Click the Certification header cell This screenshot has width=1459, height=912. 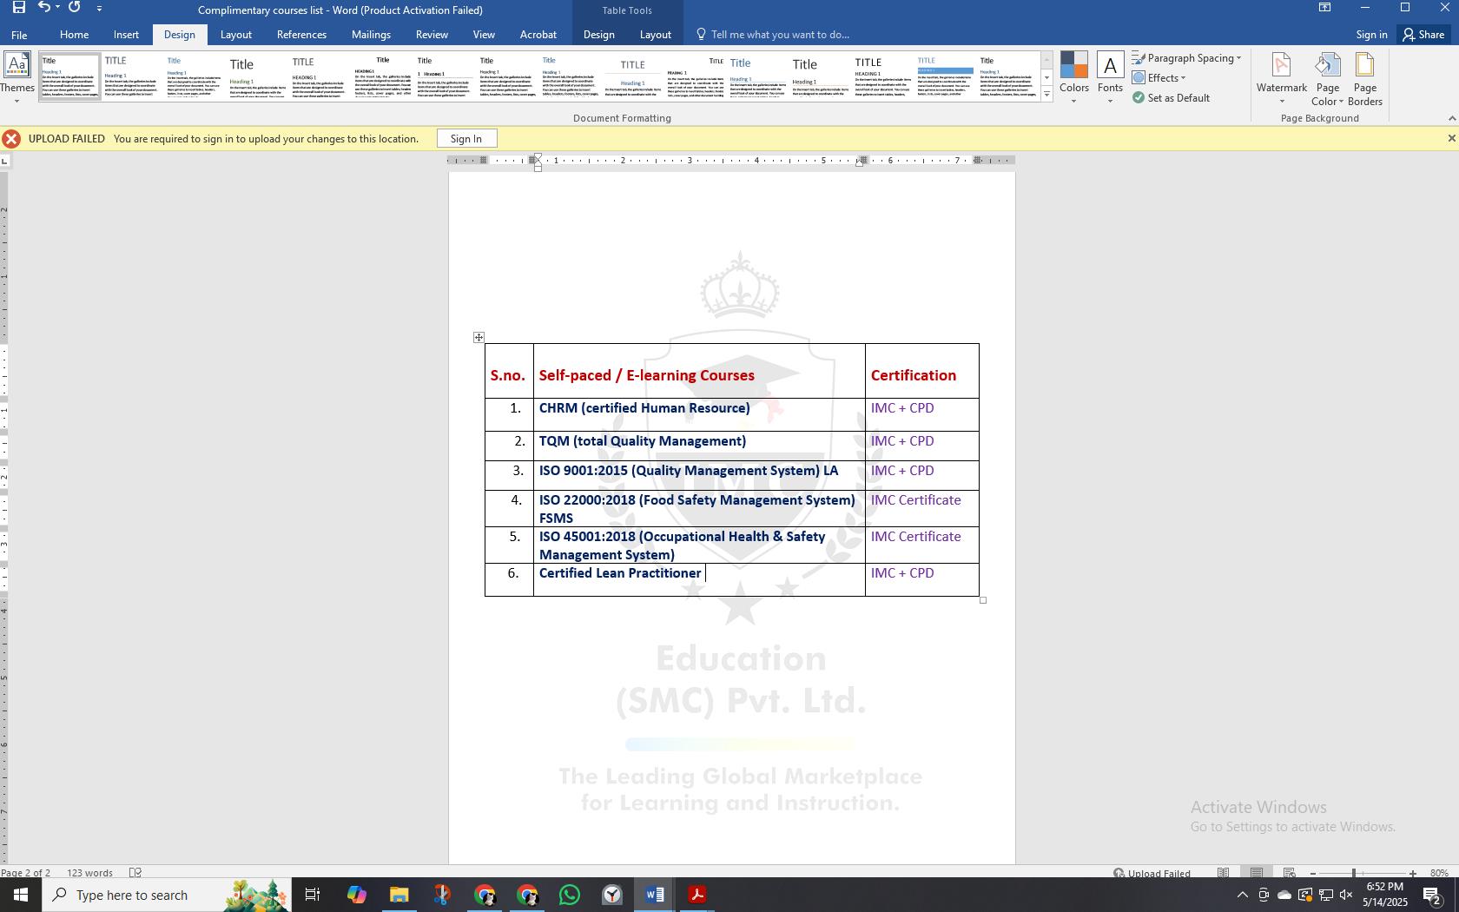coord(922,372)
